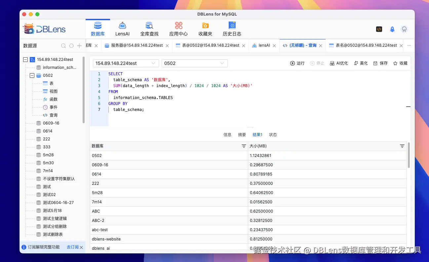This screenshot has height=262, width=429.
Task: Click the AI优化 button
Action: (x=339, y=63)
